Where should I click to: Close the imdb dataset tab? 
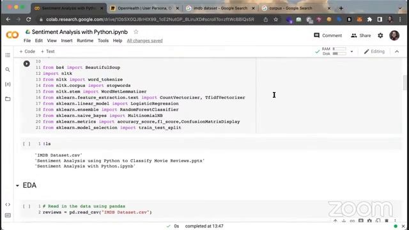253,8
